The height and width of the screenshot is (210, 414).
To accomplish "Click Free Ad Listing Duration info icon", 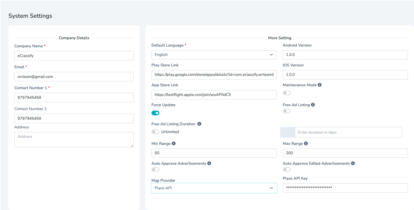I will coord(199,124).
